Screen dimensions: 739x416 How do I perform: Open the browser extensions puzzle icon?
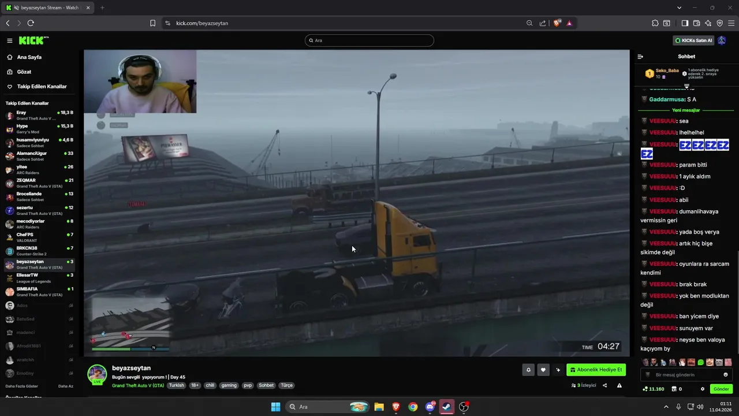(655, 23)
